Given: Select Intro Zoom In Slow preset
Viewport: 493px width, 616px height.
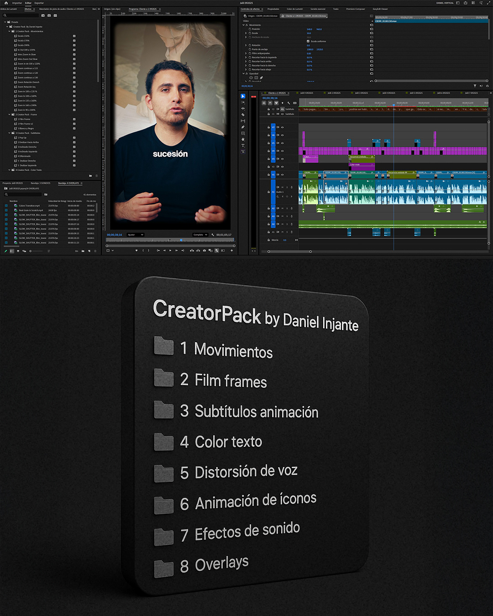Looking at the screenshot, I should [26, 54].
